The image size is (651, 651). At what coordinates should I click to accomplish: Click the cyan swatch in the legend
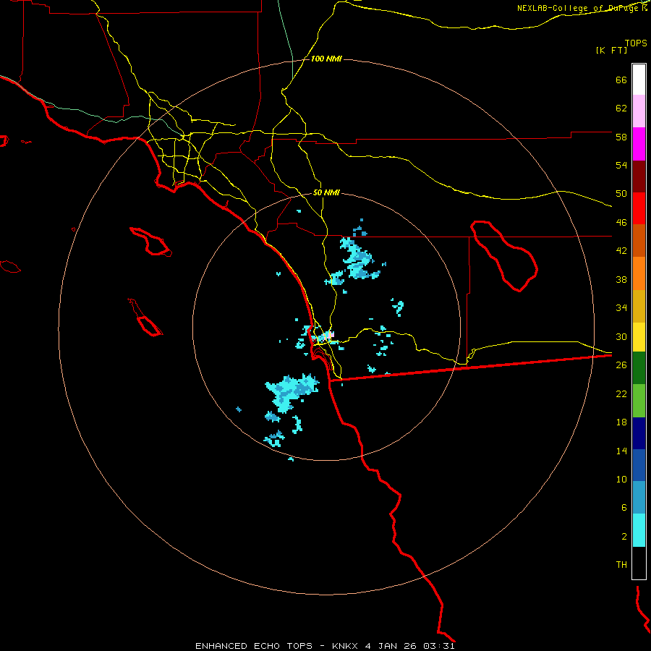(x=639, y=530)
